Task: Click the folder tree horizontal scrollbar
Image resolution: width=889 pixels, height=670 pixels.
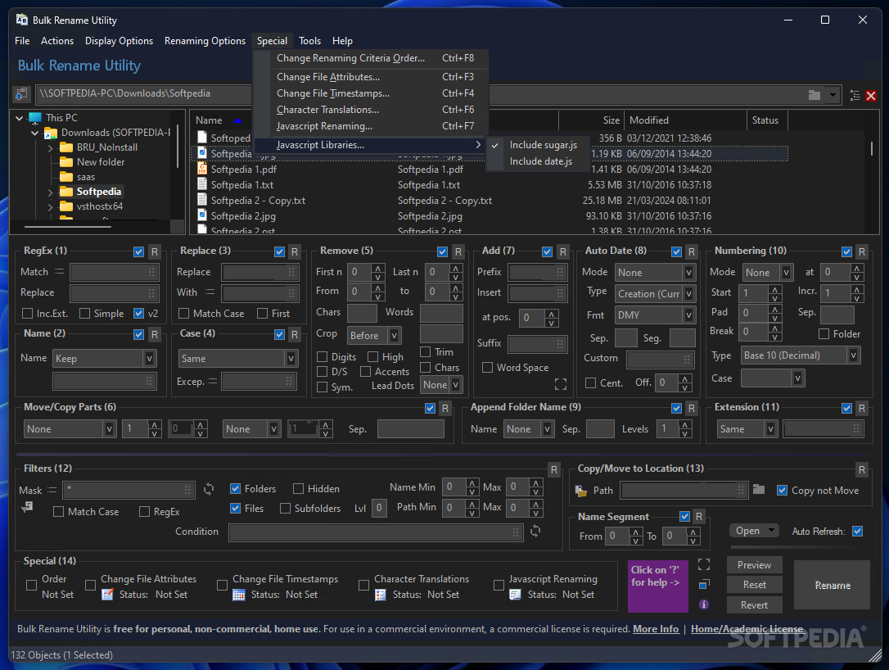Action: 67,226
